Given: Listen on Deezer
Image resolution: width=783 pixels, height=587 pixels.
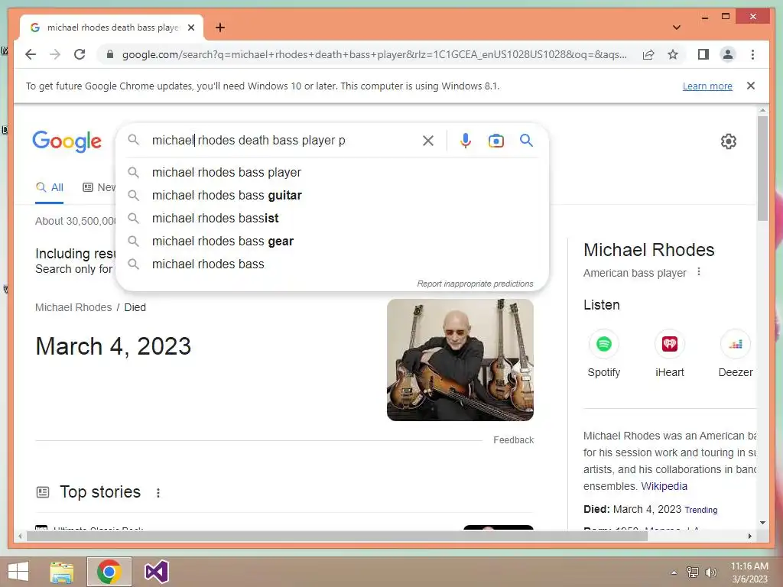Looking at the screenshot, I should point(736,353).
